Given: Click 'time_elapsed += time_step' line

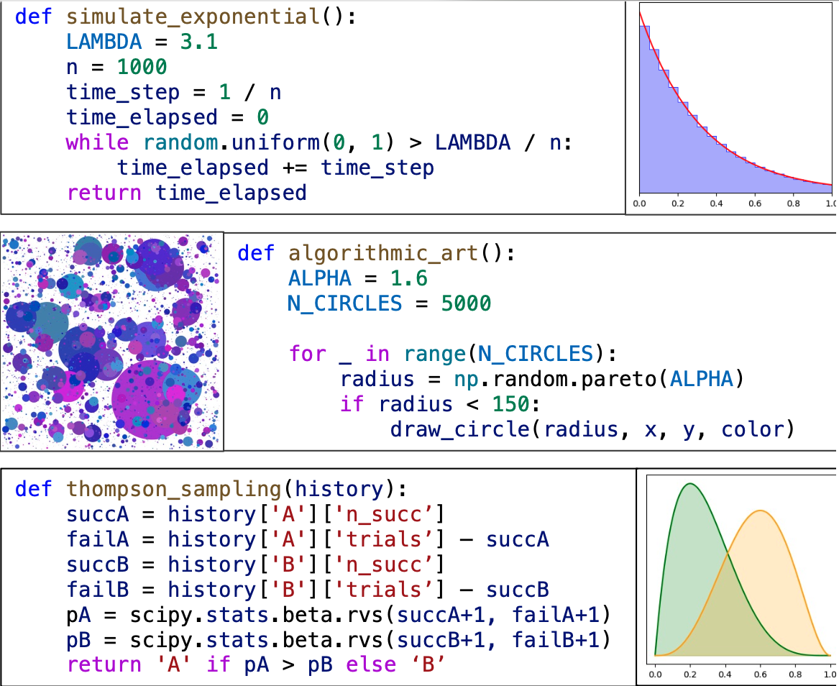Looking at the screenshot, I should coord(275,168).
